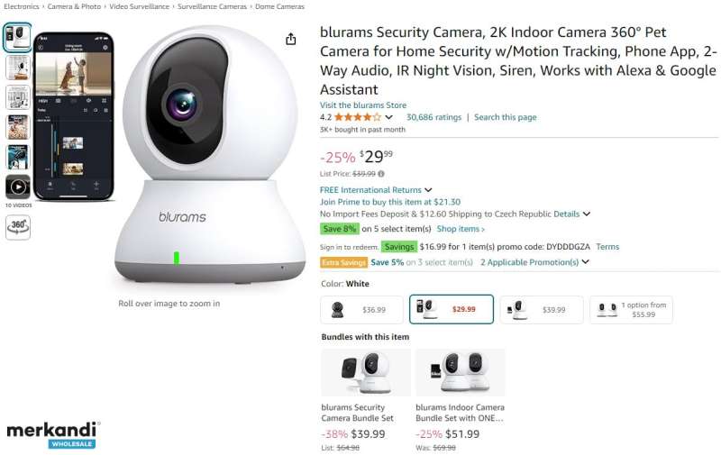The height and width of the screenshot is (455, 721).
Task: Choose the $39.99 camera variant
Action: [x=542, y=310]
